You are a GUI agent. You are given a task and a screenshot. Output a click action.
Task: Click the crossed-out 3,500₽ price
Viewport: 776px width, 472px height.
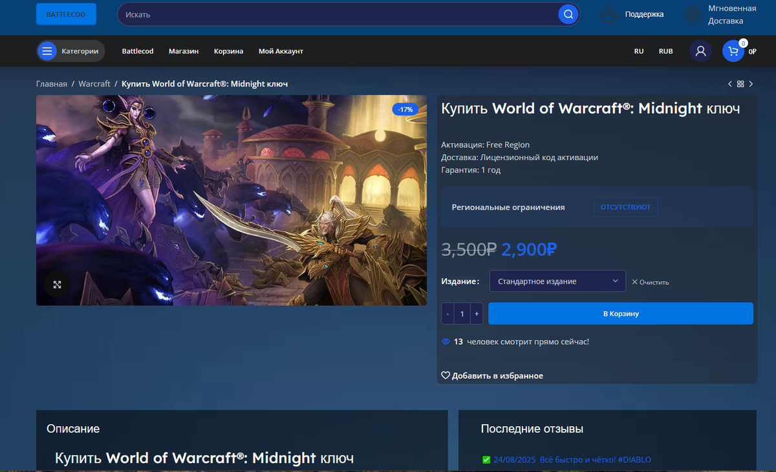pos(469,249)
